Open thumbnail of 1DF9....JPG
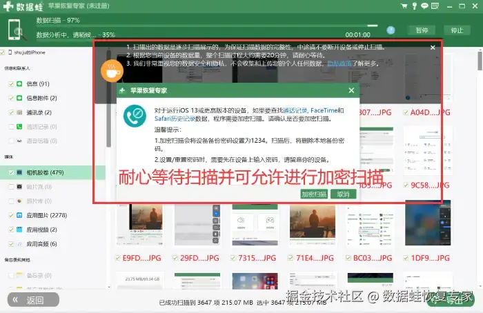483x313 pixels. 428,223
